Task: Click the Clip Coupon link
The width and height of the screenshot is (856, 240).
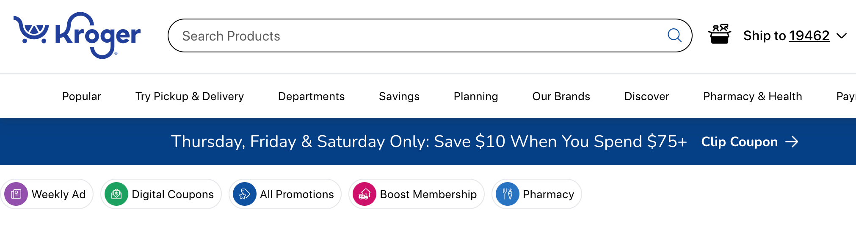Action: click(x=749, y=142)
